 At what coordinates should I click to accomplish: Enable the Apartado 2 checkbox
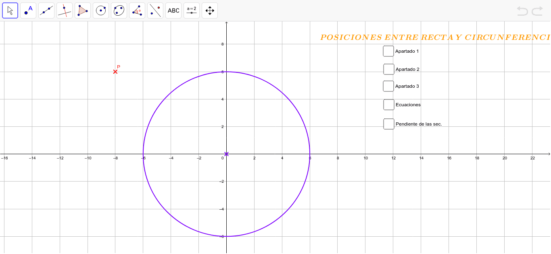click(x=389, y=69)
